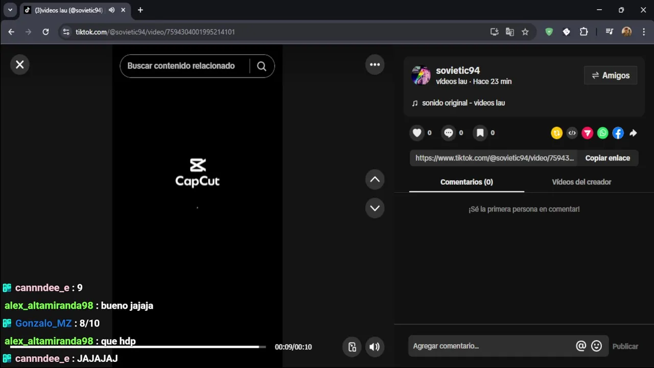Click the search magnifier icon
This screenshot has width=654, height=368.
tap(262, 66)
